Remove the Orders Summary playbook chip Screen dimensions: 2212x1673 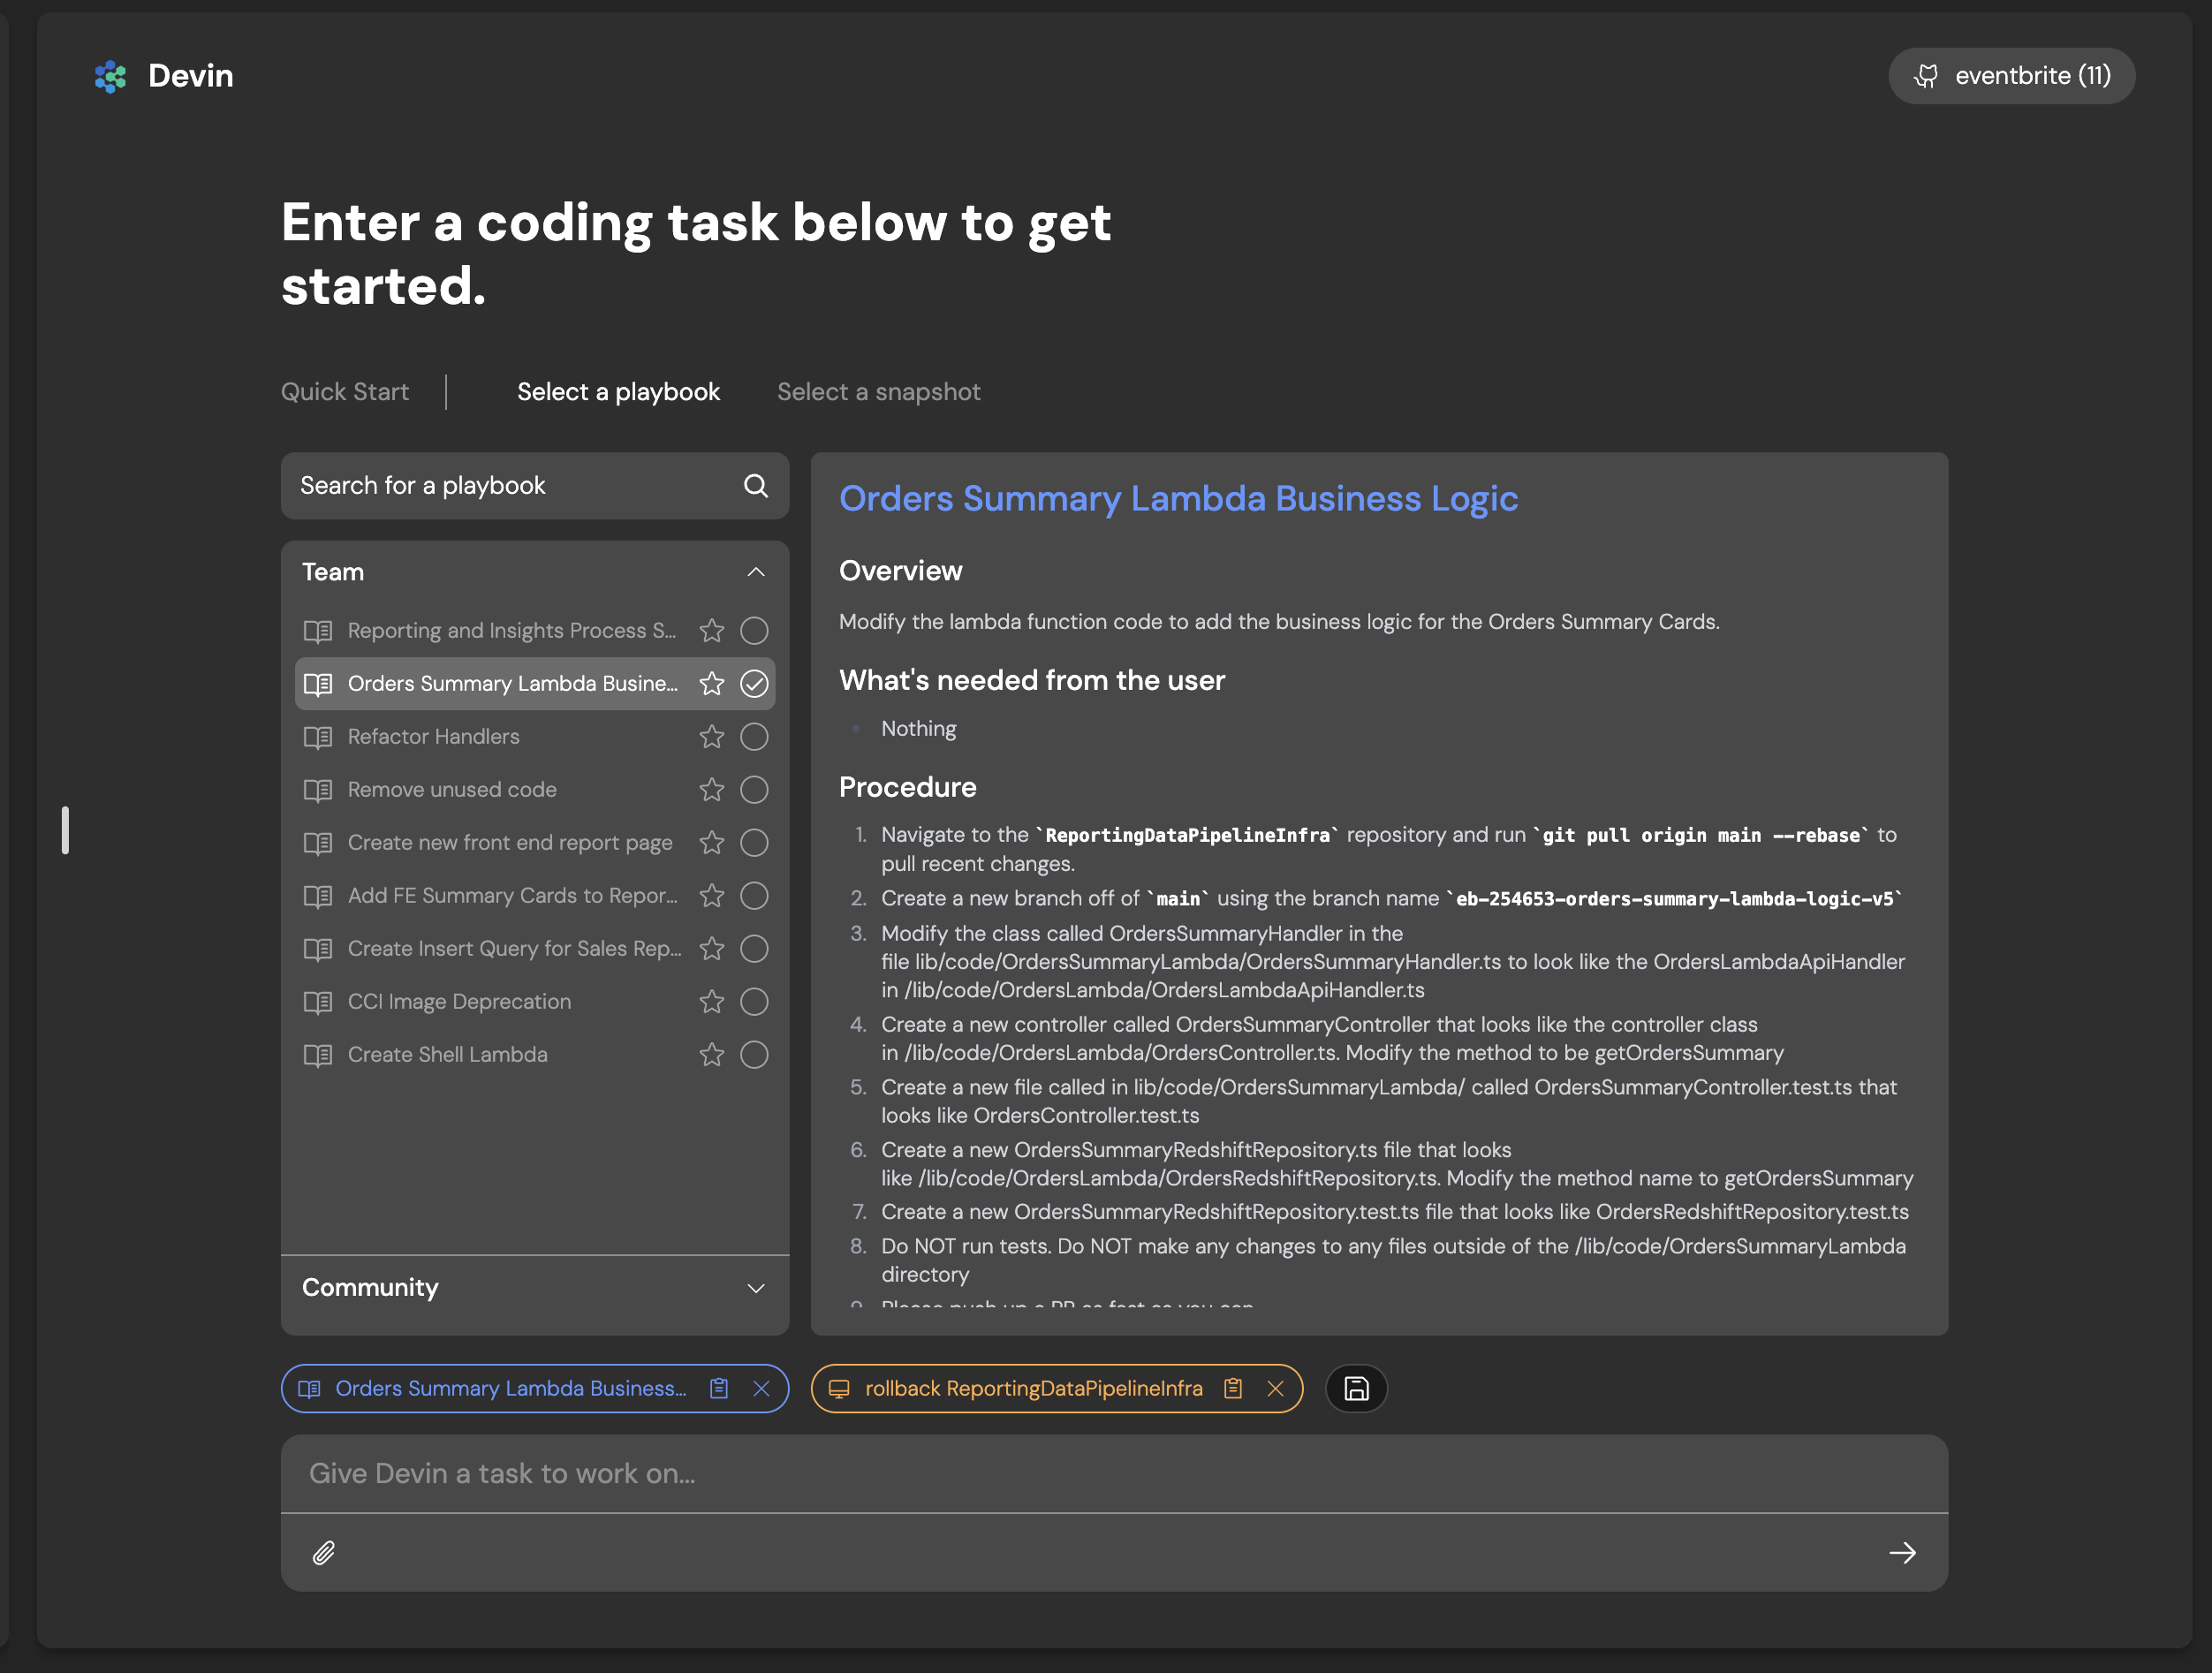click(x=761, y=1389)
